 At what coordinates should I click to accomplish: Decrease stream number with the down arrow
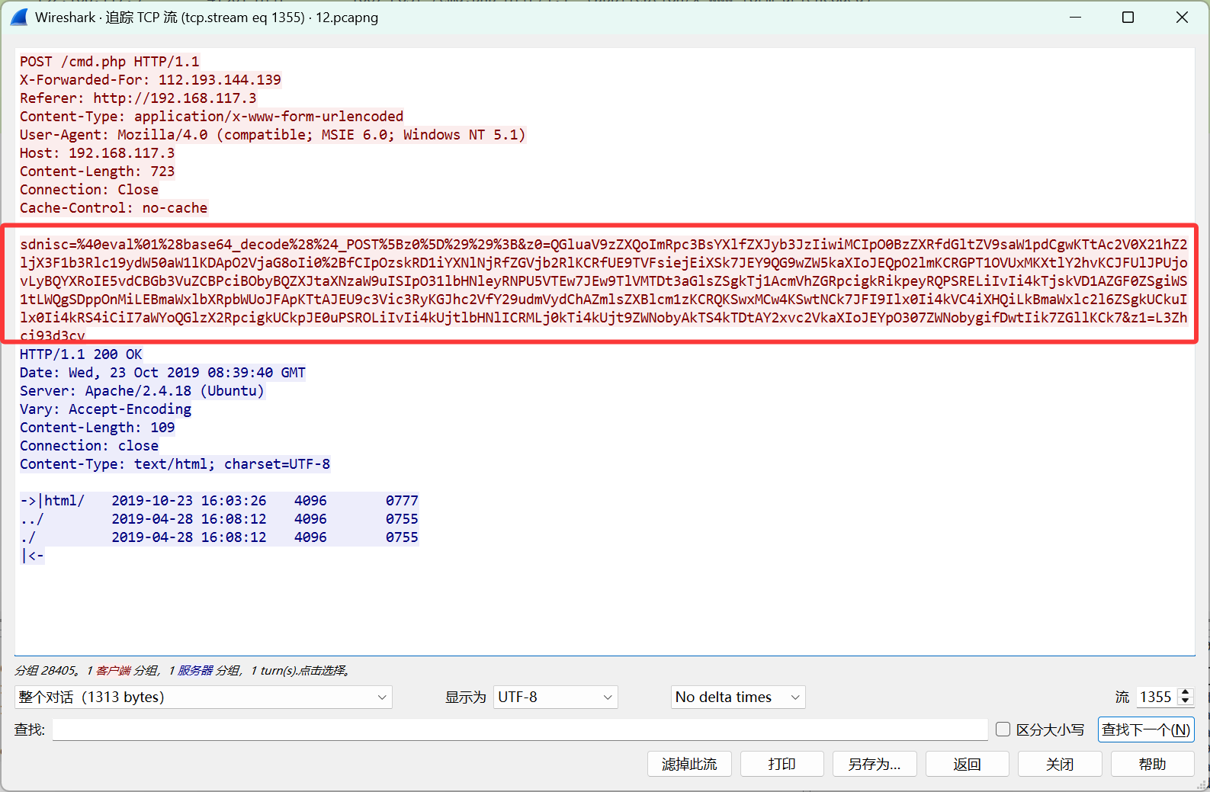pyautogui.click(x=1185, y=701)
